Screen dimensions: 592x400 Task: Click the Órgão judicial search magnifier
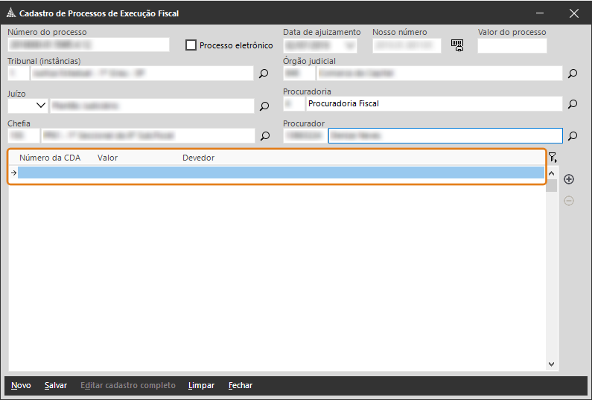click(573, 74)
